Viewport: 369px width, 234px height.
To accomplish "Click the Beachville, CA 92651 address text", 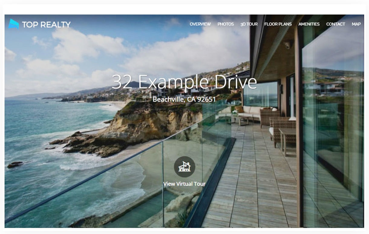I will click(184, 99).
